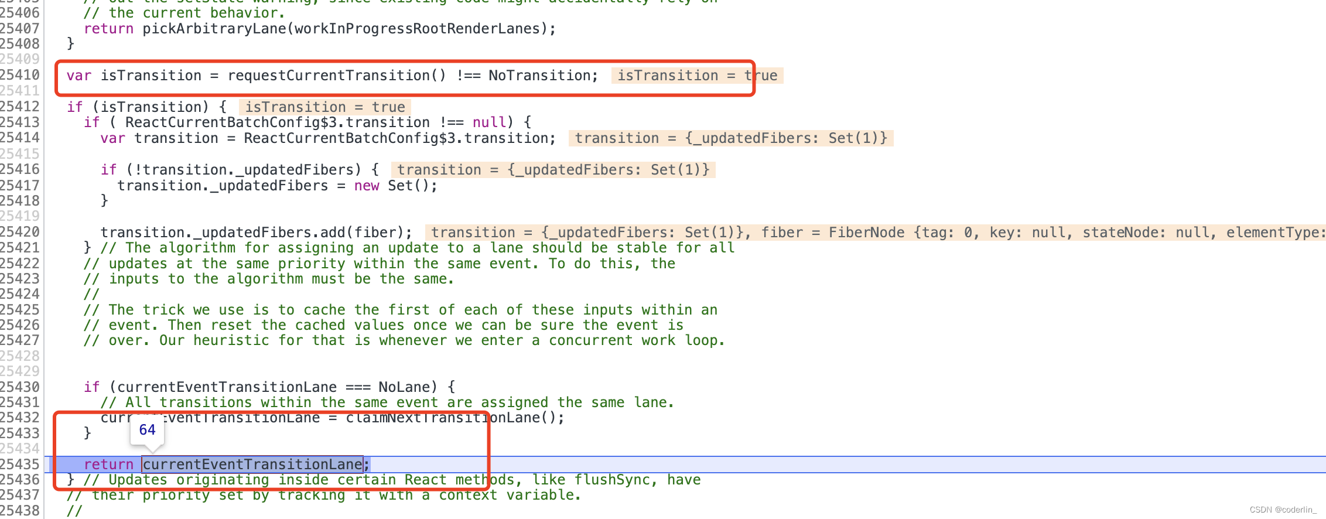
Task: Click the NoTransition identifier
Action: click(539, 76)
